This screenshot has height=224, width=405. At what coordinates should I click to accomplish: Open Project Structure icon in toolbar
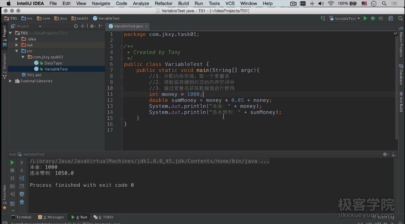(x=391, y=19)
